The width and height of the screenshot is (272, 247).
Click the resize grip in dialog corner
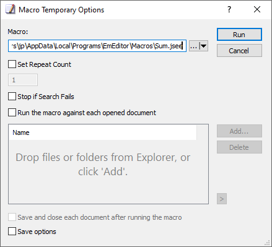coord(268,243)
